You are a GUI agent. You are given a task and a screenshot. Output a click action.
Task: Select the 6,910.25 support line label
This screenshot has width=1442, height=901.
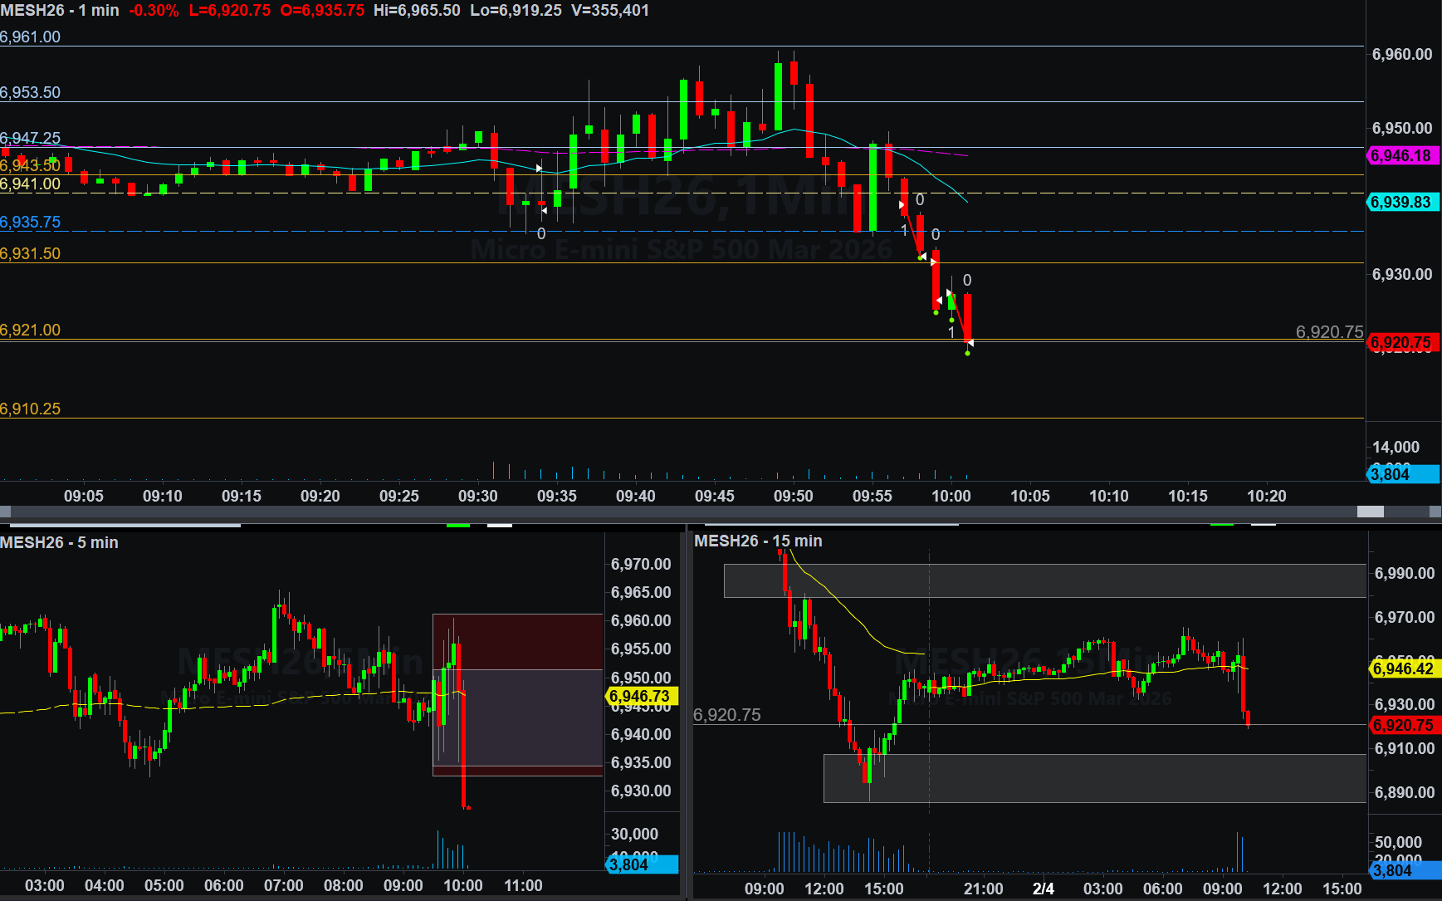30,409
